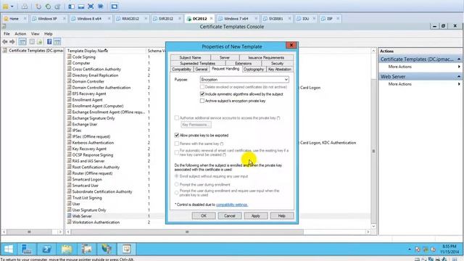Click the smart card automatic renewal checkbox
464x261 pixels.
click(x=177, y=153)
